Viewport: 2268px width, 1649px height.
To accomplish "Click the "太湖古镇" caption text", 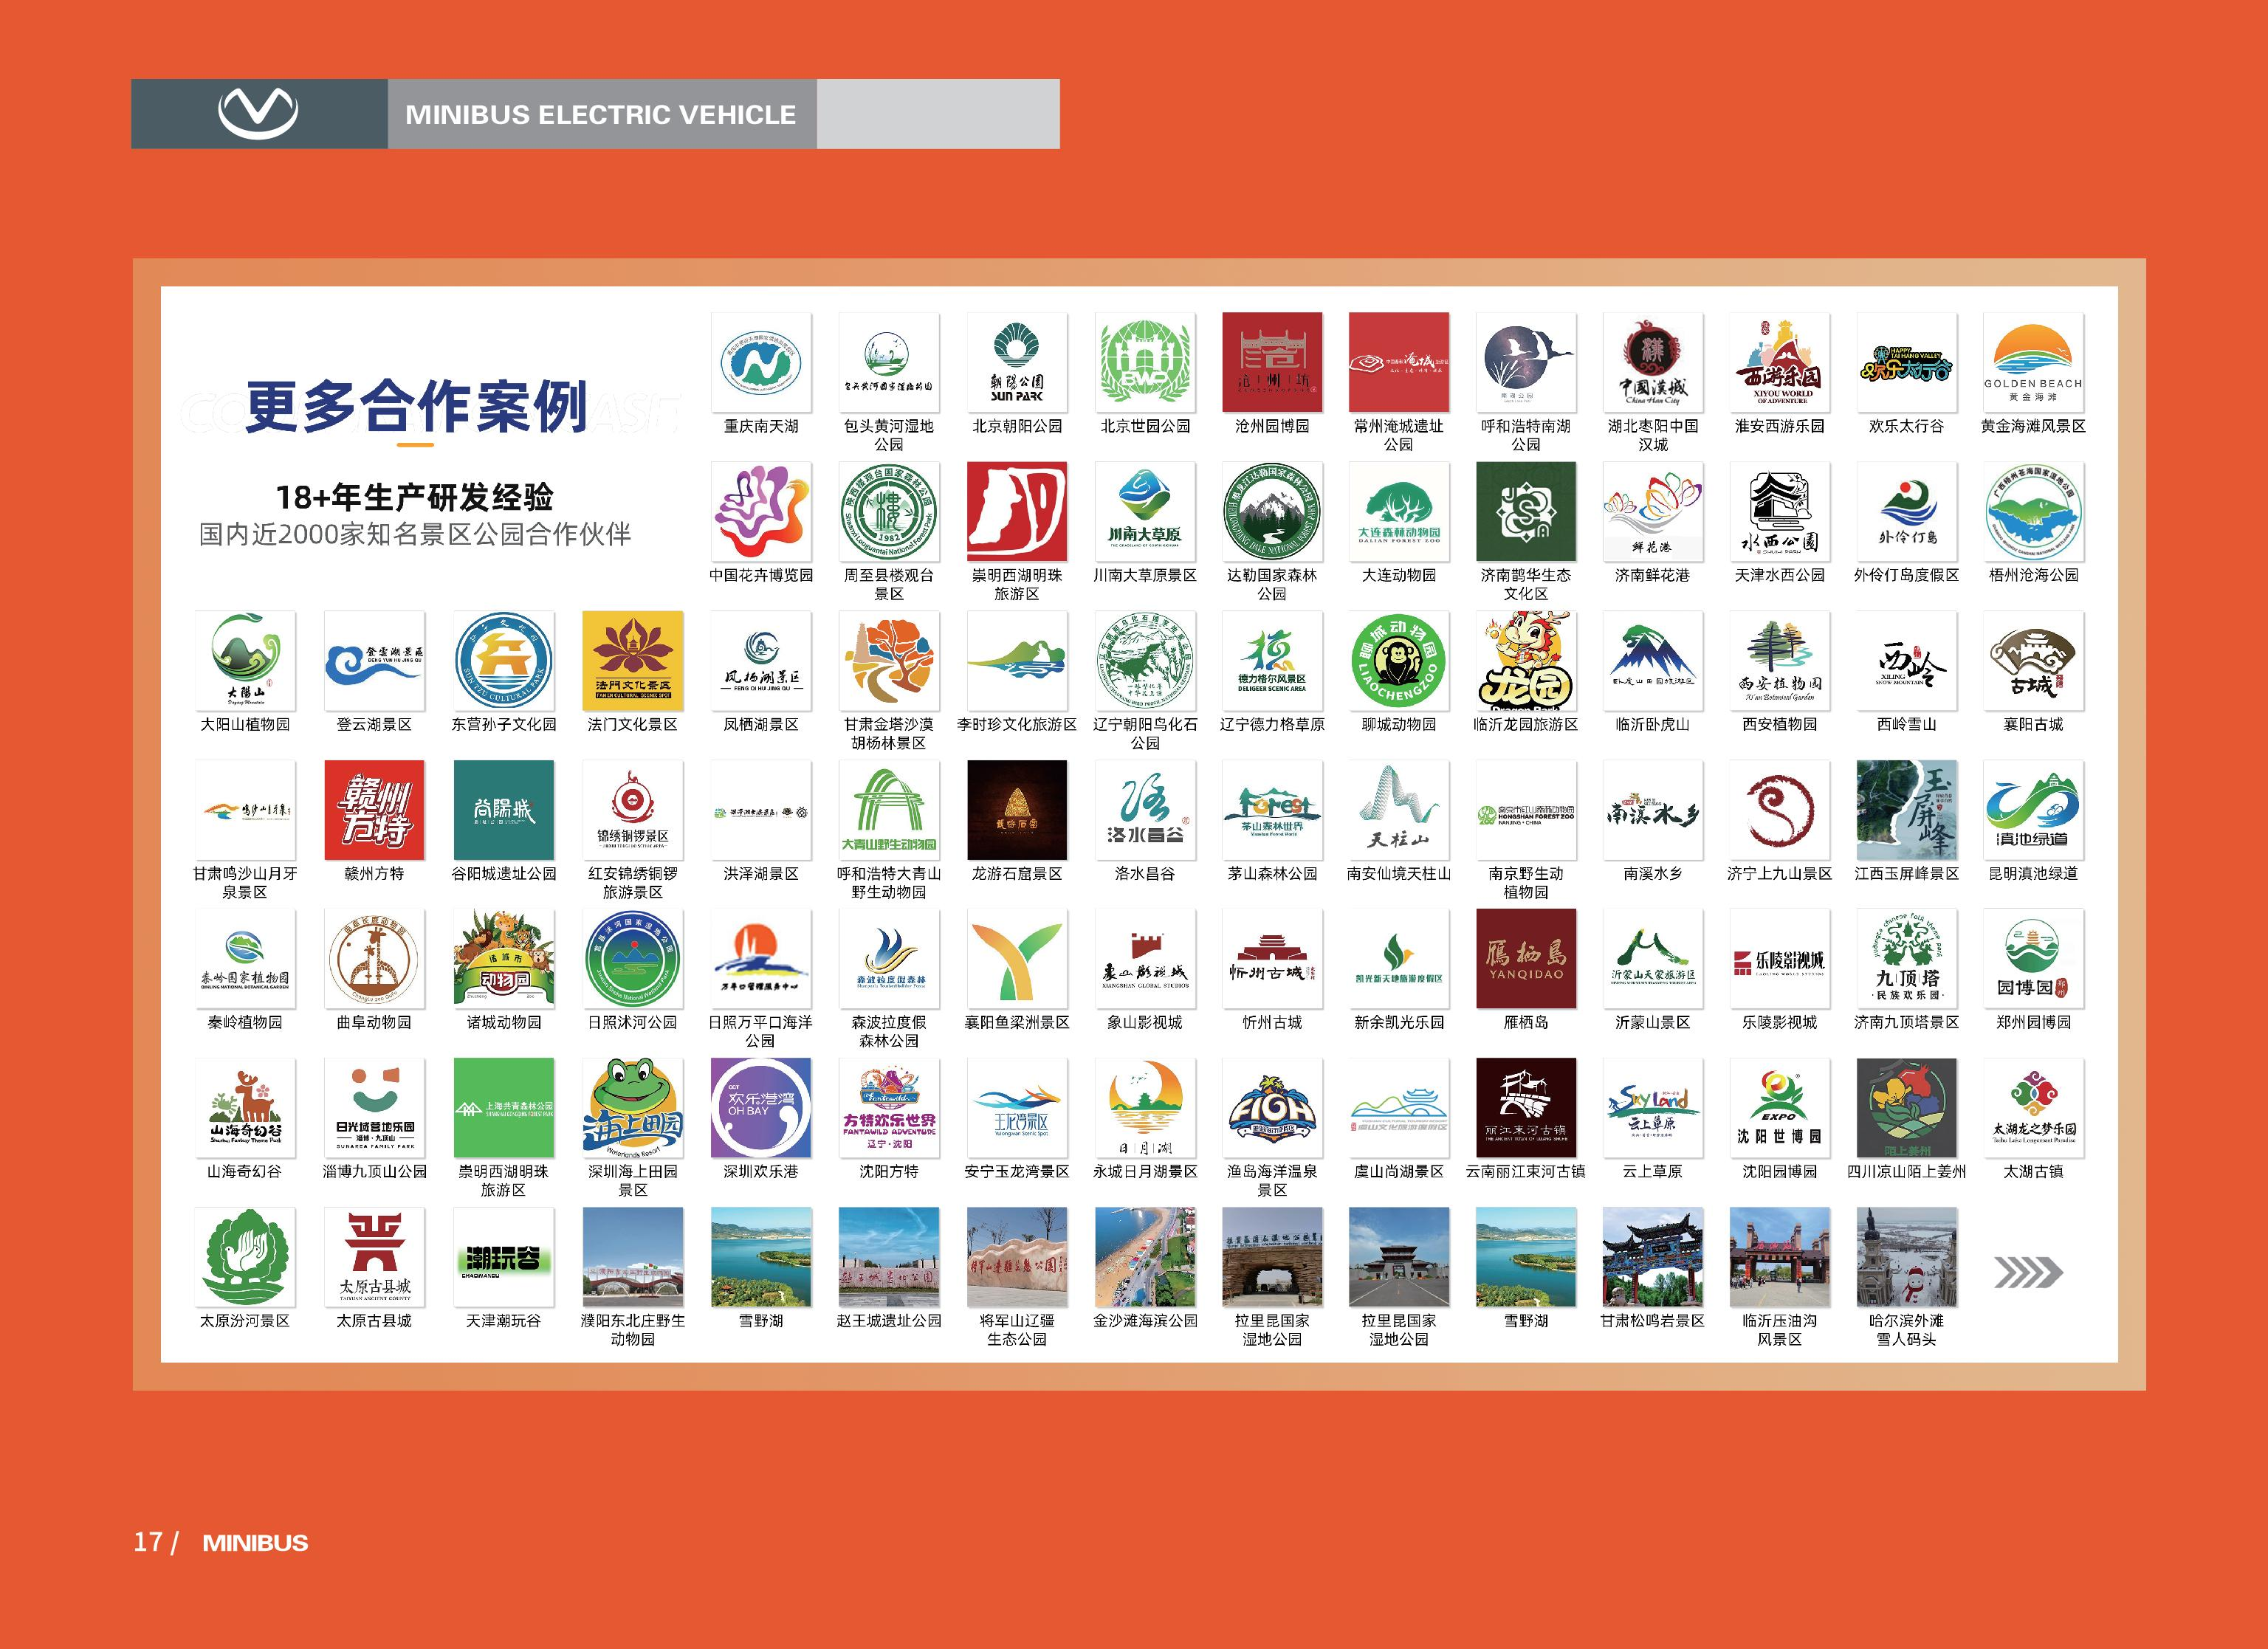I will pos(2034,1171).
